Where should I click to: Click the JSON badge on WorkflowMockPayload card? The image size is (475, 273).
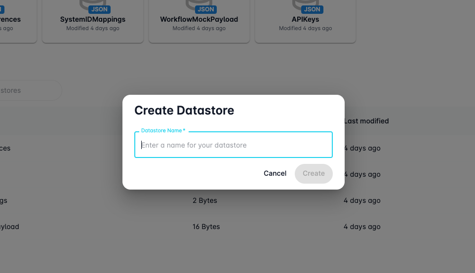pos(206,9)
